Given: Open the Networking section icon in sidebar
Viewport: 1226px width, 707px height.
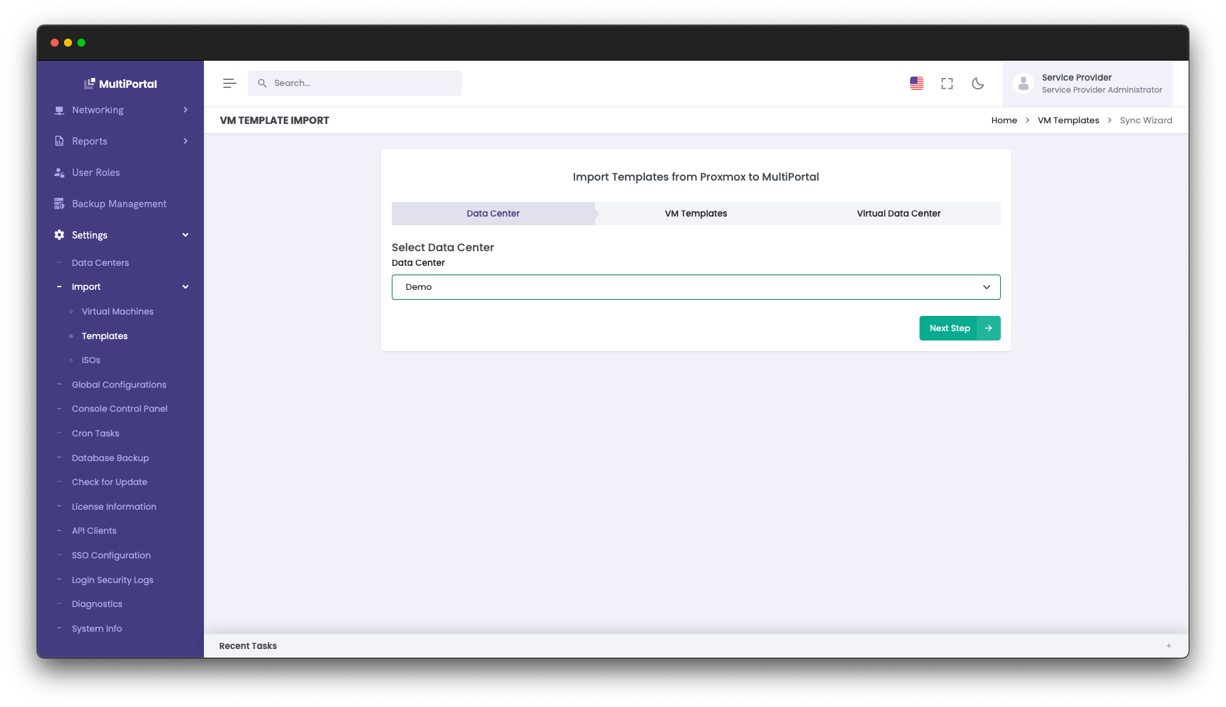Looking at the screenshot, I should click(x=59, y=110).
